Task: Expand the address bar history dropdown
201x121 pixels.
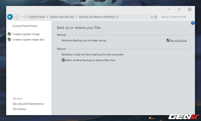Action: pos(152,17)
